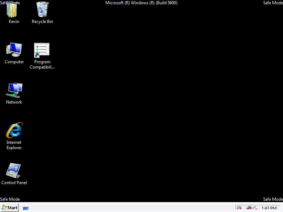This screenshot has width=283, height=212.
Task: Open the Start menu
Action: click(10, 208)
